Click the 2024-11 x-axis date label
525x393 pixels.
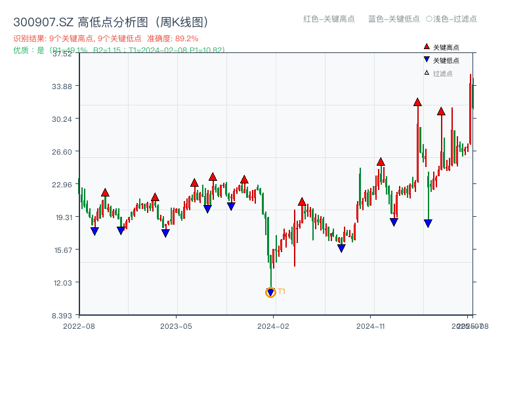click(x=371, y=326)
